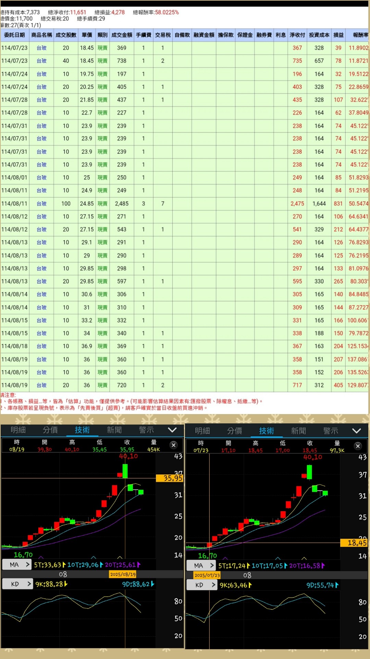Click the arrow marker beside 9K:63.46
Screen dimensions: 370x659
(250, 585)
